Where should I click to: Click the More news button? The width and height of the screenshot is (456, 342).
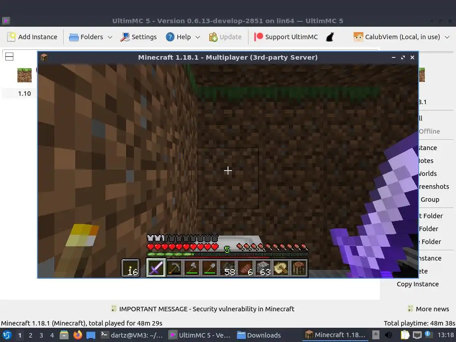click(x=428, y=309)
